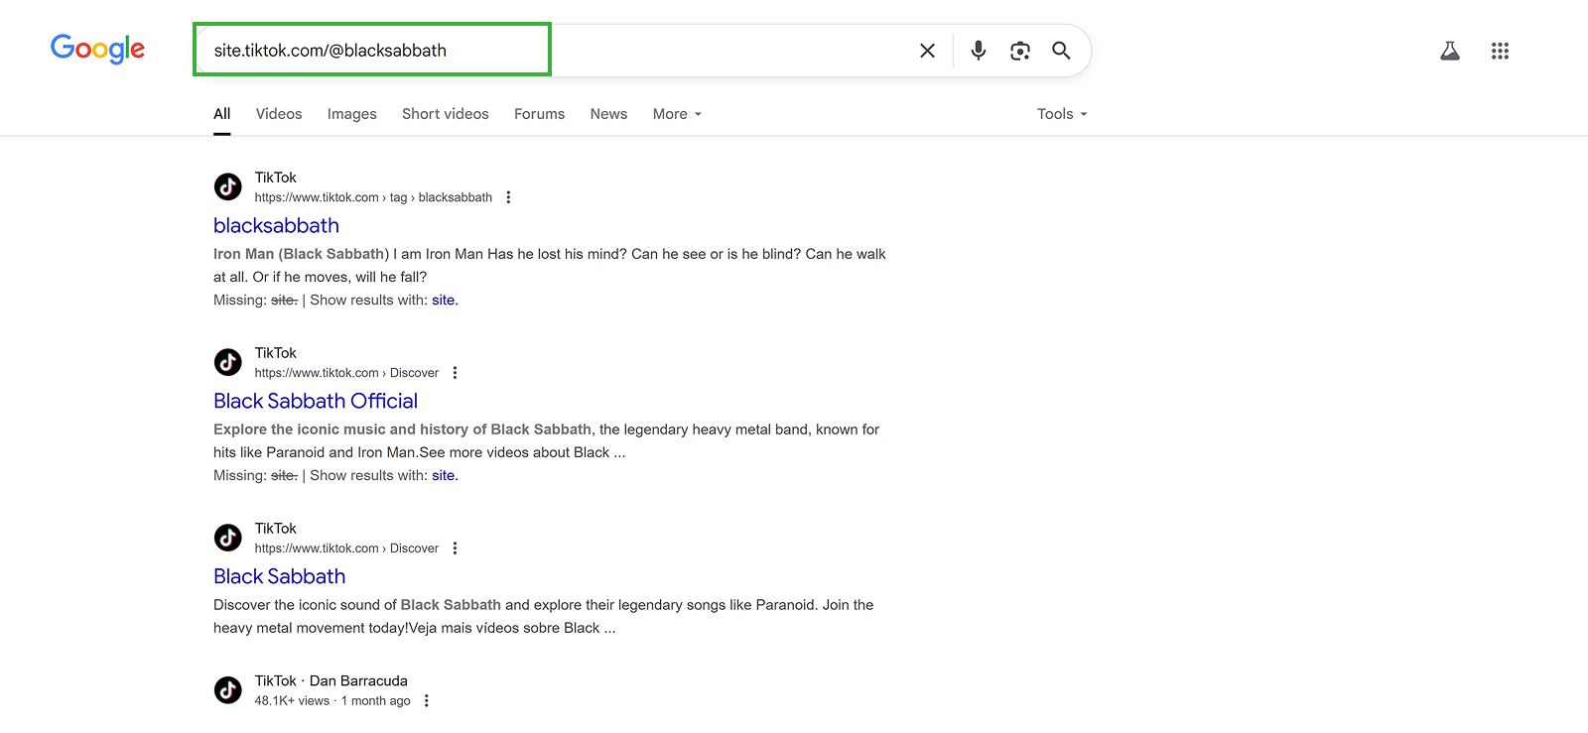1588x733 pixels.
Task: Click TikTok · Dan Barracuda source name
Action: tap(331, 680)
